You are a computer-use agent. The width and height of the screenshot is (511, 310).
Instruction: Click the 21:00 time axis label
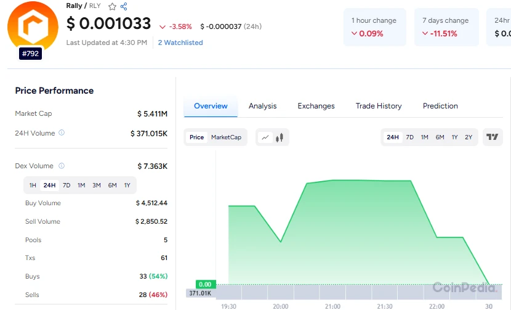pos(332,306)
